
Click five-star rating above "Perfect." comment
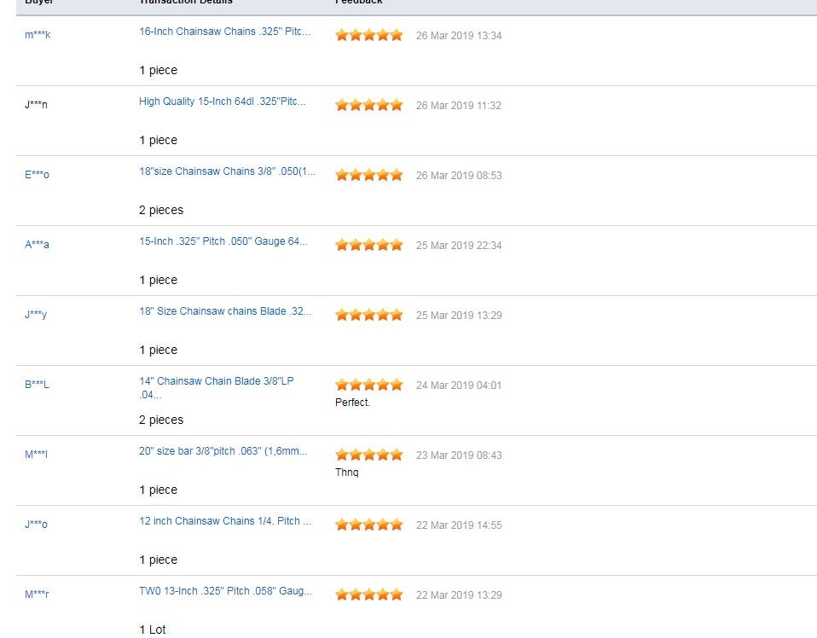(x=369, y=385)
